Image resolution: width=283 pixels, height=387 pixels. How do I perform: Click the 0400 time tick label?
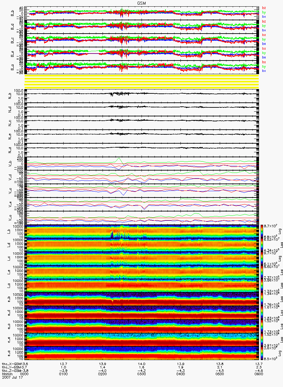(x=181, y=374)
